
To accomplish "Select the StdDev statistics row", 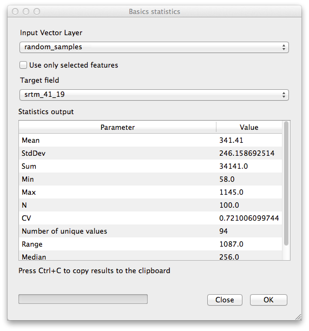I will [x=150, y=153].
